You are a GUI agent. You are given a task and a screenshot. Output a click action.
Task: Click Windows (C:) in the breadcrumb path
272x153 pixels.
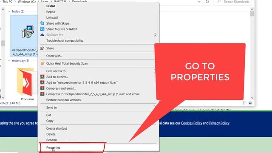pyautogui.click(x=26, y=2)
